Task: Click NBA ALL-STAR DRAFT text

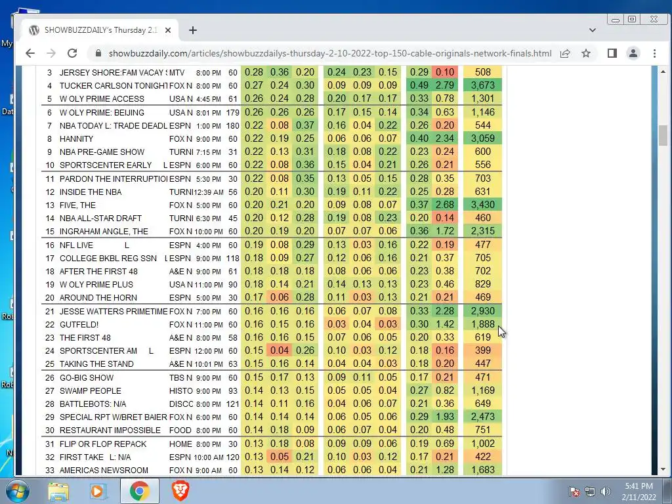Action: (100, 218)
